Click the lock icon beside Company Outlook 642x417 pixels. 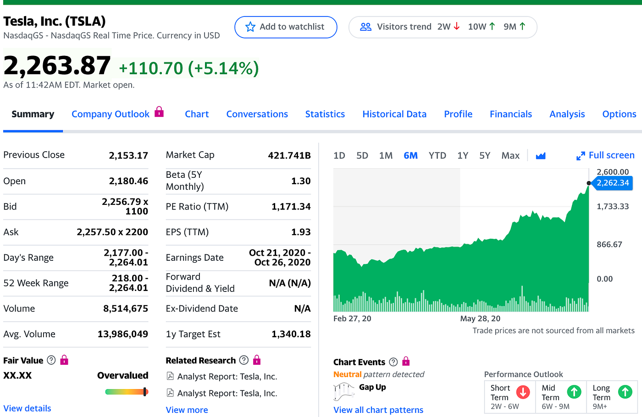(x=159, y=112)
